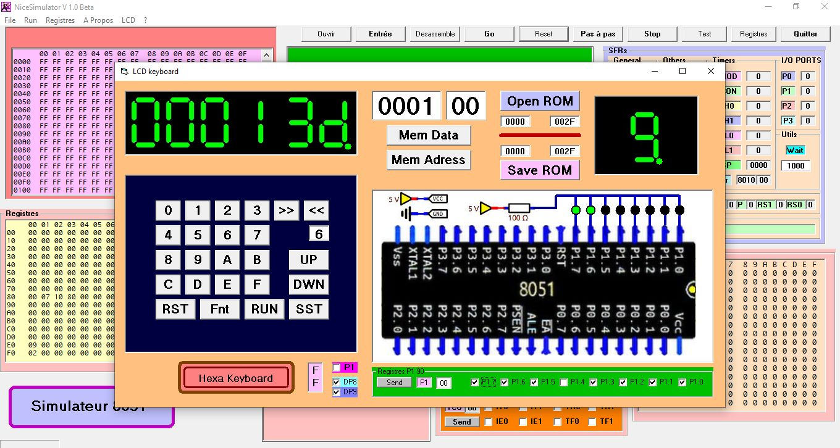
Task: Click the LCD keyboard window icon
Action: [x=124, y=72]
